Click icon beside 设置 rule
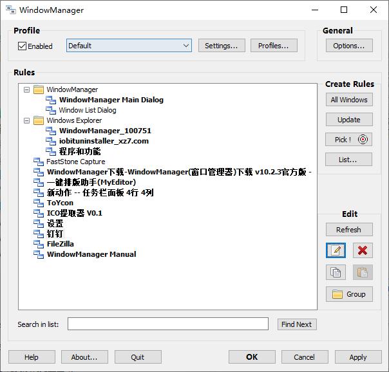The height and width of the screenshot is (372, 389). click(x=39, y=223)
